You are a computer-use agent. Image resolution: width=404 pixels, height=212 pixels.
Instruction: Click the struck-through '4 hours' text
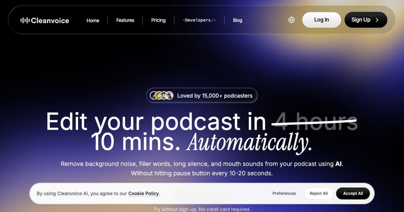click(315, 121)
